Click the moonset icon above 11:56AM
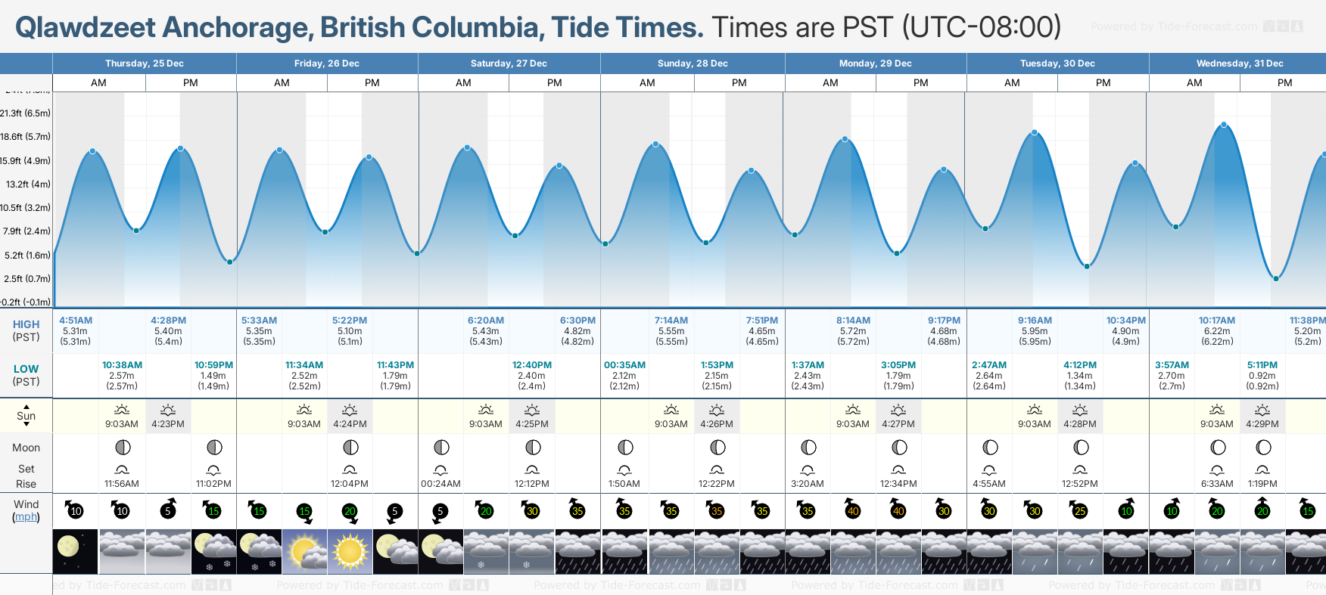The height and width of the screenshot is (595, 1326). click(x=122, y=469)
